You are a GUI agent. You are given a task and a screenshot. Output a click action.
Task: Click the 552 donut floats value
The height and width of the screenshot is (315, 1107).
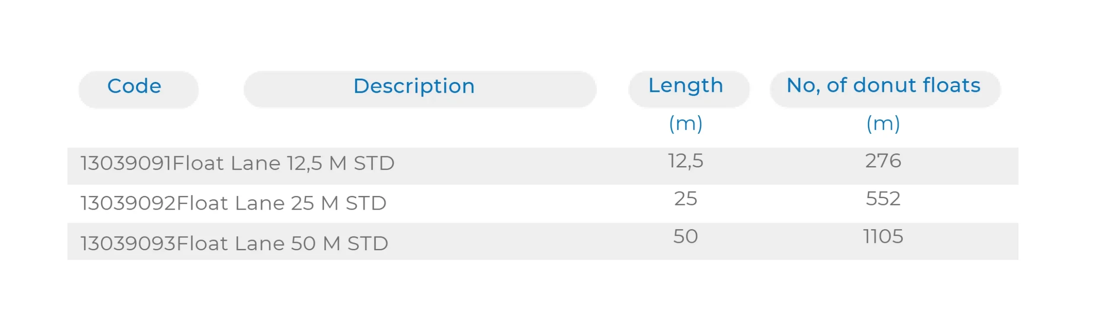point(883,199)
